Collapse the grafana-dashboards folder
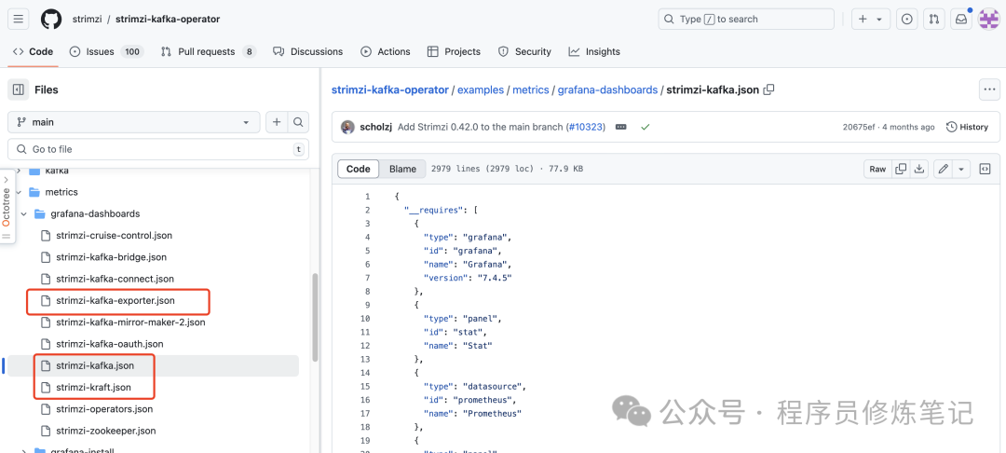The width and height of the screenshot is (1006, 453). 23,213
